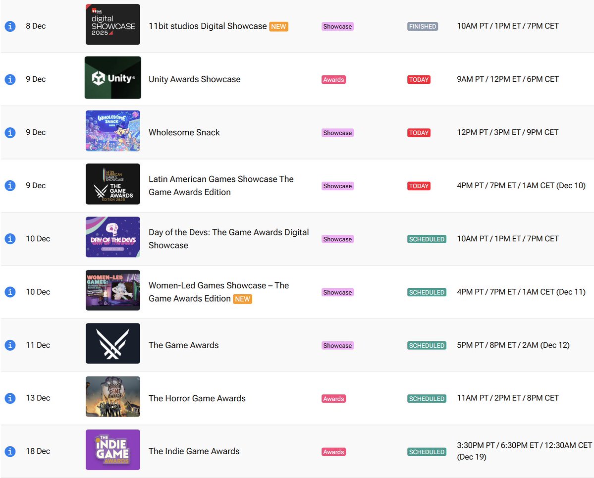Image resolution: width=594 pixels, height=478 pixels.
Task: Open Latin American Games Showcase title
Action: tap(221, 186)
